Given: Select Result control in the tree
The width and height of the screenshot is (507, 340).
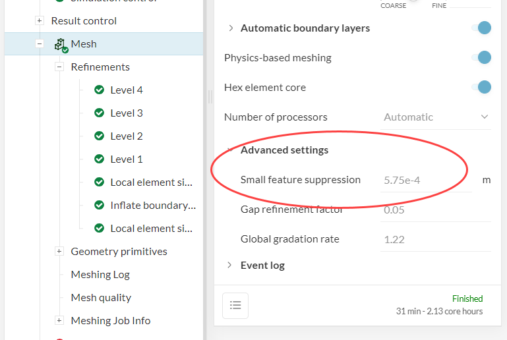Looking at the screenshot, I should point(84,21).
